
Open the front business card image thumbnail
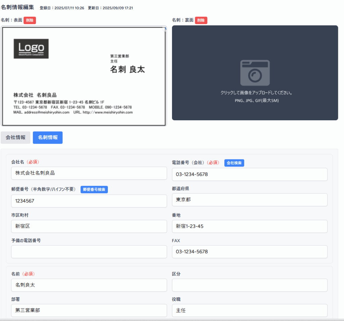[x=84, y=76]
